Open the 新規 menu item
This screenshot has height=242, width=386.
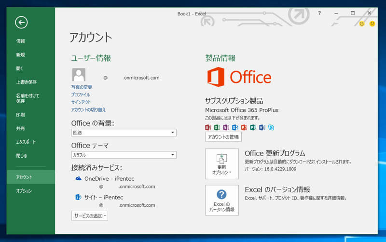(x=20, y=55)
